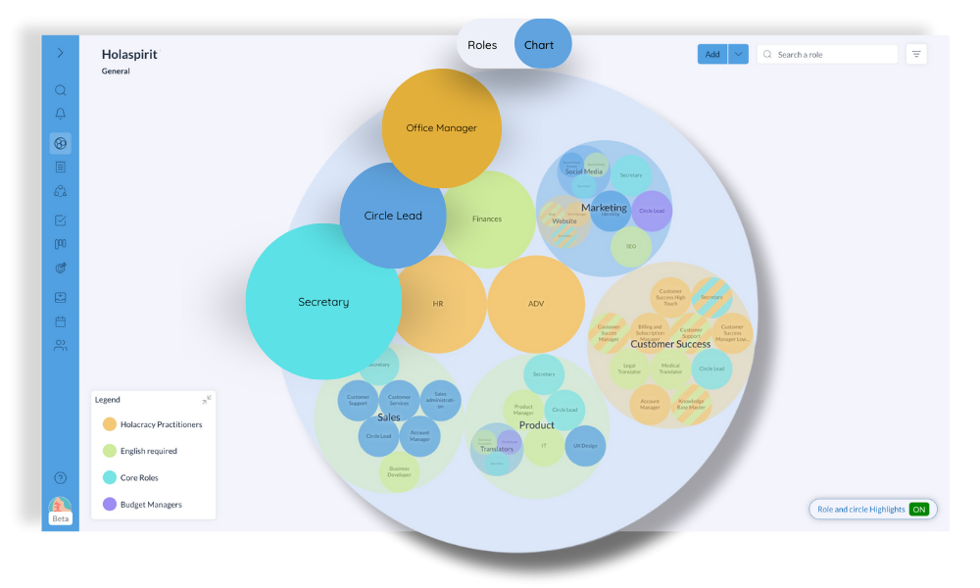Screen dimensions: 980x588
Task: Open the Translators sub-circle in Product
Action: click(497, 449)
